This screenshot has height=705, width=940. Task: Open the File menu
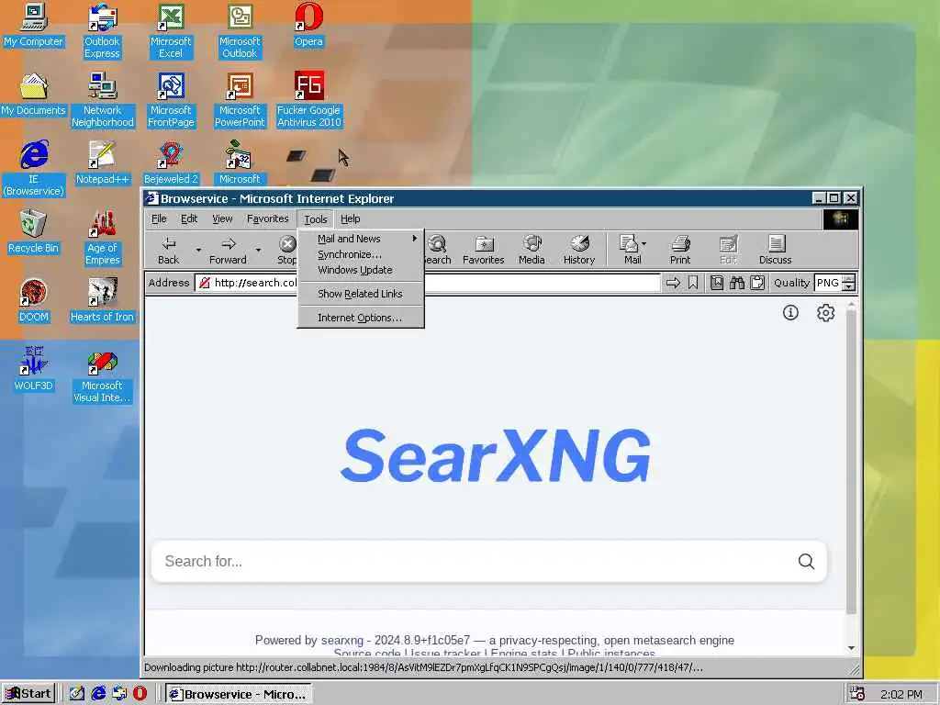click(x=159, y=218)
